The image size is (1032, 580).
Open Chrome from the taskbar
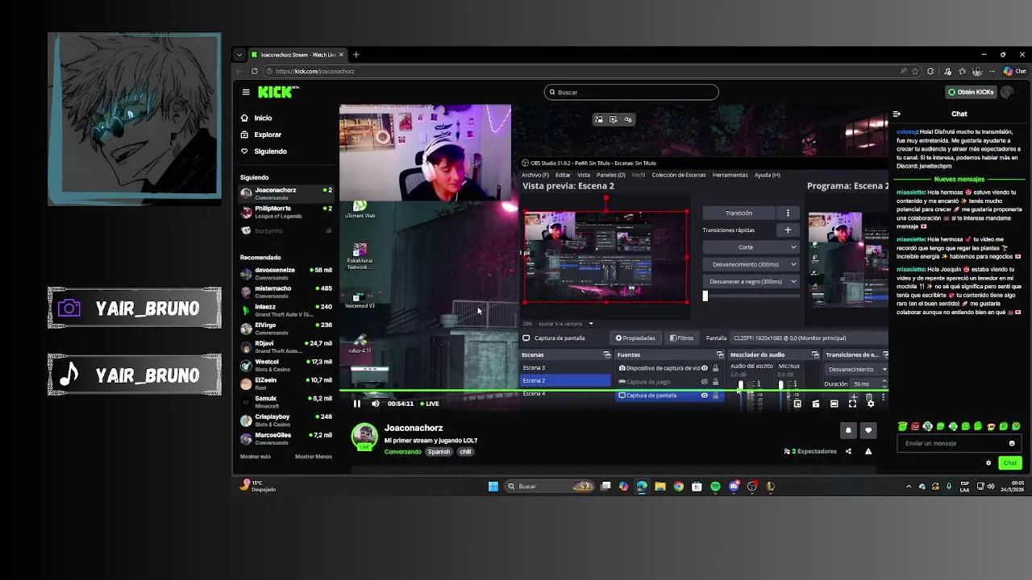[678, 486]
